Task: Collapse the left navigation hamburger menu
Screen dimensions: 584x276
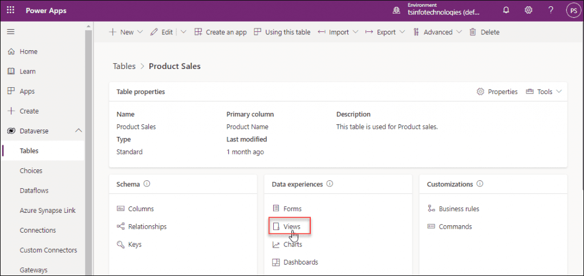Action: tap(11, 32)
